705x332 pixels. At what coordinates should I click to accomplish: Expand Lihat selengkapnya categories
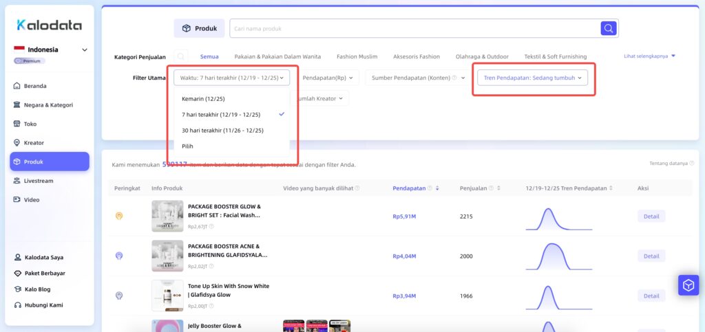point(650,56)
